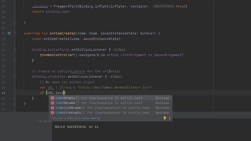This screenshot has width=251, height=141.
Task: Collapse urlButton listener block at line 40
Action: [x=15, y=77]
